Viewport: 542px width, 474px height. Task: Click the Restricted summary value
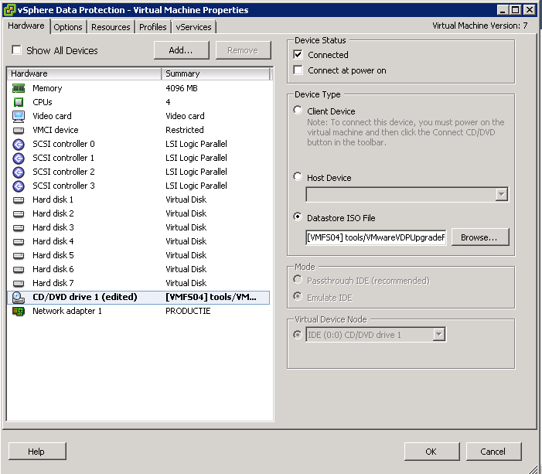pyautogui.click(x=185, y=130)
